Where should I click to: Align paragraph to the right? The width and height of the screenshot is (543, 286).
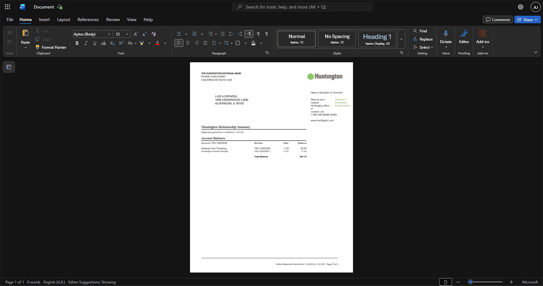click(196, 43)
